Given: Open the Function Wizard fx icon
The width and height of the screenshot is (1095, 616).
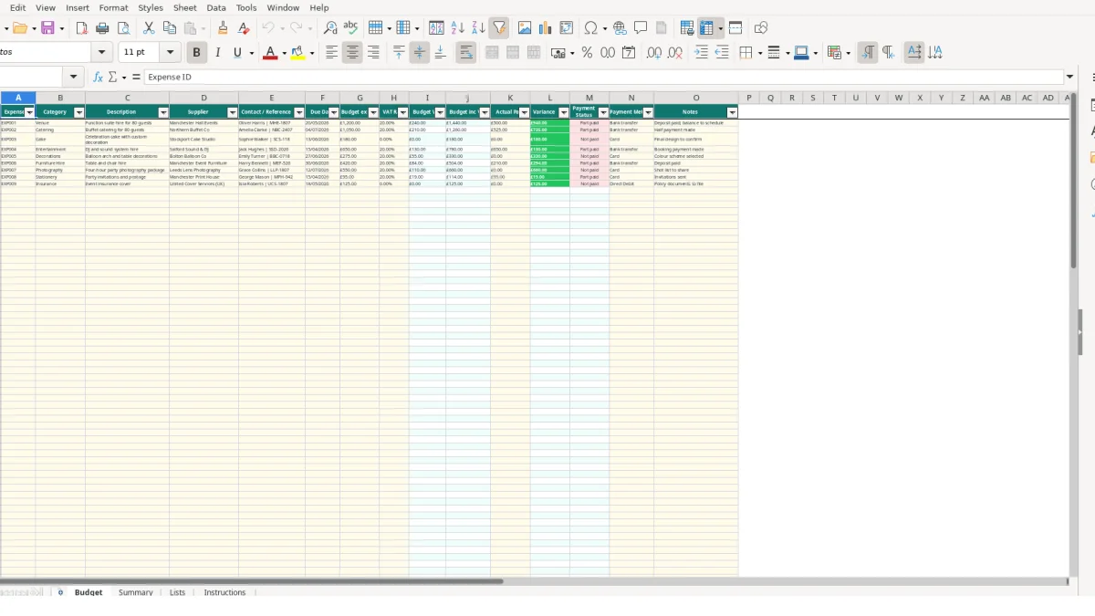Looking at the screenshot, I should click(98, 78).
